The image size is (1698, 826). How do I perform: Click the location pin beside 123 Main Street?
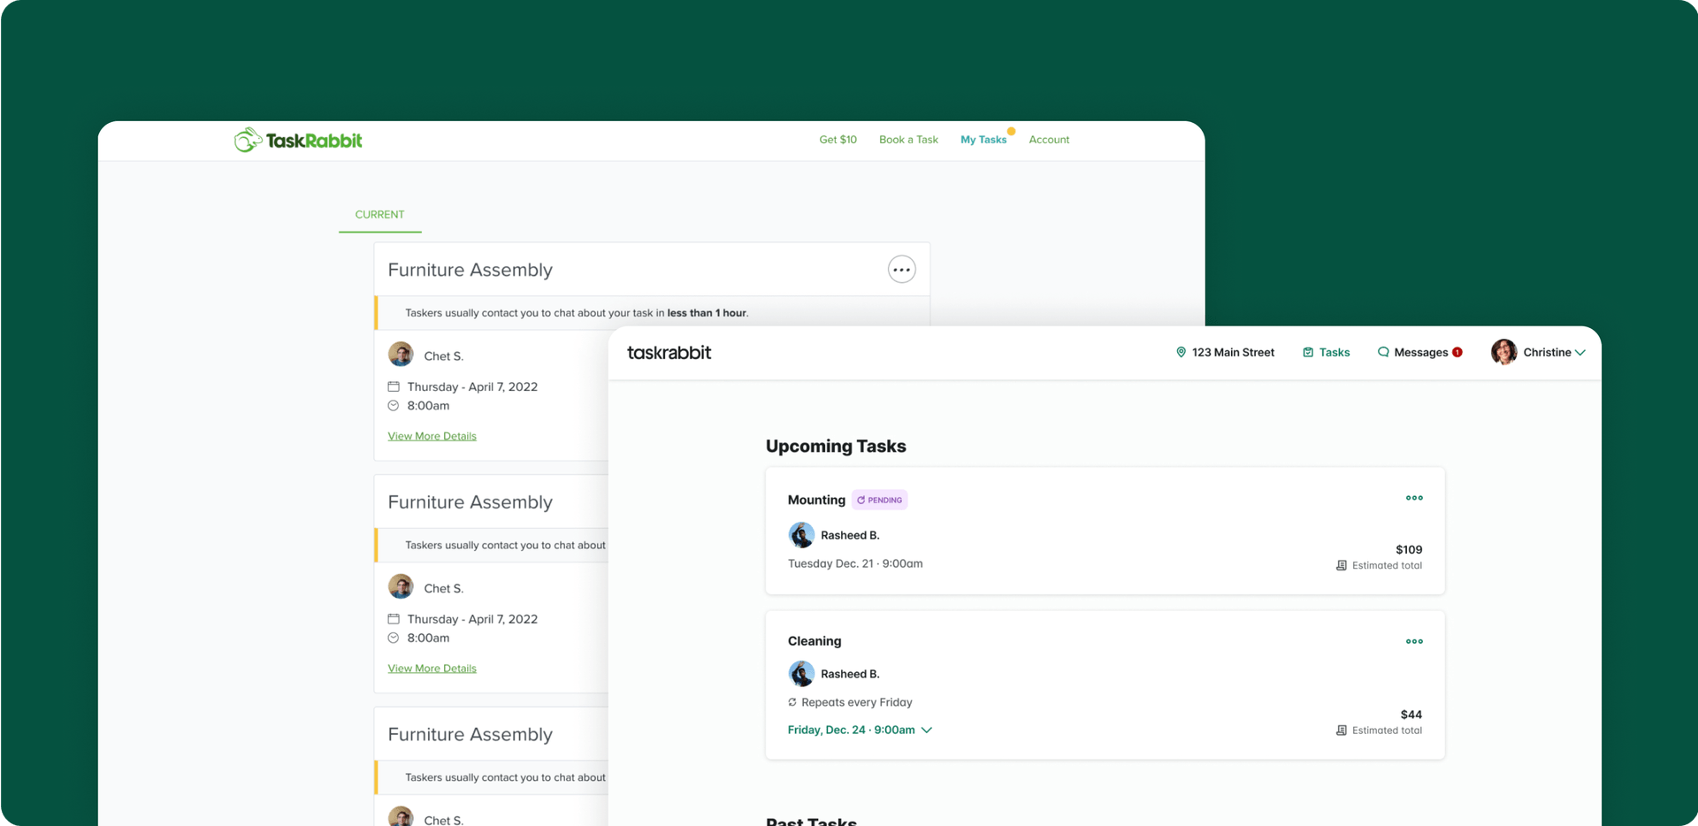(x=1182, y=352)
